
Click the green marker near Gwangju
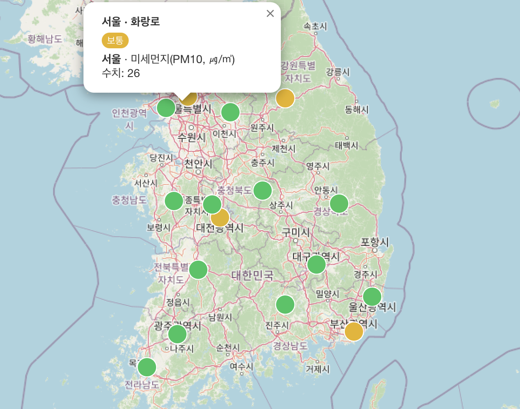click(x=178, y=333)
